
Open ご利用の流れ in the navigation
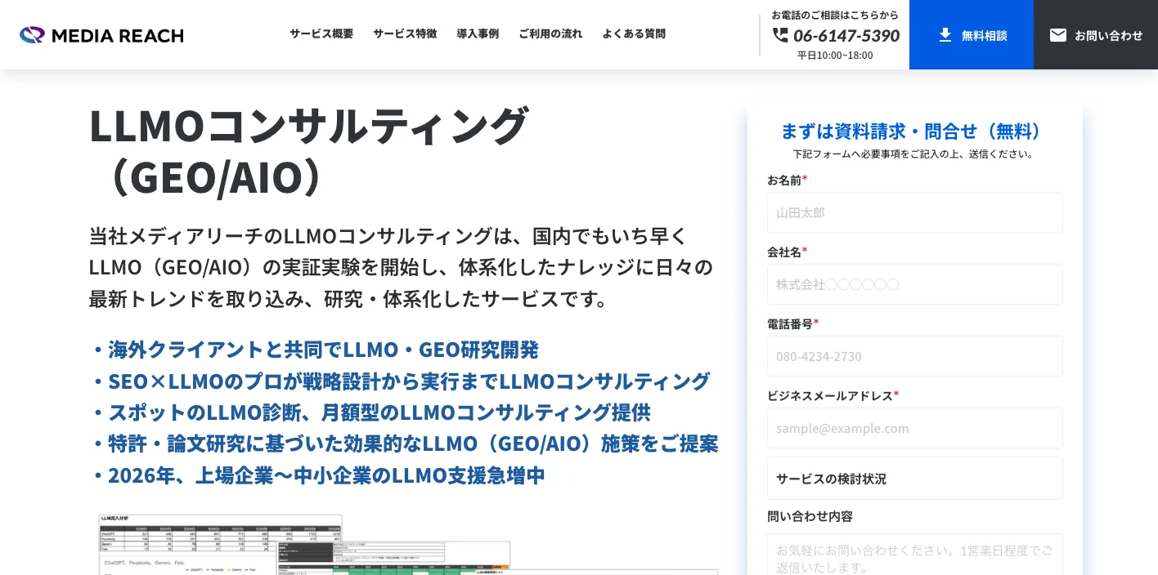point(550,33)
